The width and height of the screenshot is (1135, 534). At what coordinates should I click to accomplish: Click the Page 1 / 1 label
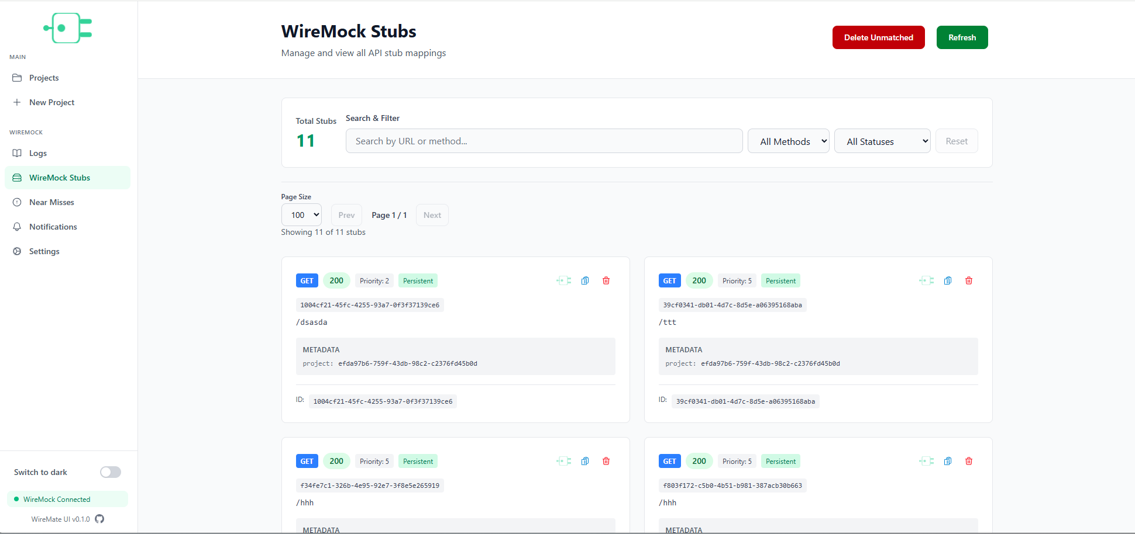[x=389, y=215]
